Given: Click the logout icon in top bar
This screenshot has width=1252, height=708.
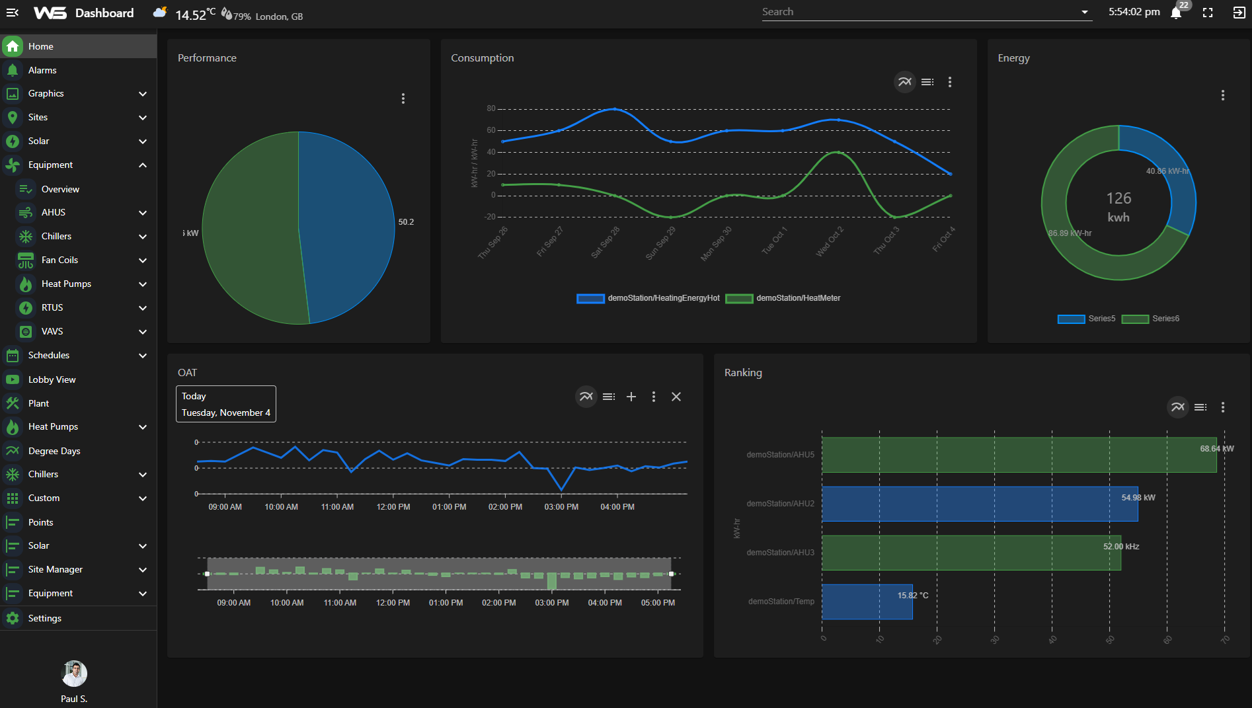Looking at the screenshot, I should tap(1239, 13).
